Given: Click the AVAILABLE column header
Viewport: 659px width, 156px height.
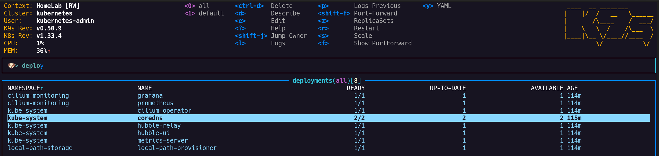Looking at the screenshot, I should tap(547, 88).
